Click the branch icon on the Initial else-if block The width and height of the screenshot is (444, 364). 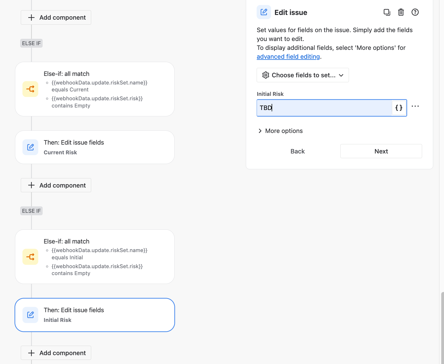tap(30, 257)
